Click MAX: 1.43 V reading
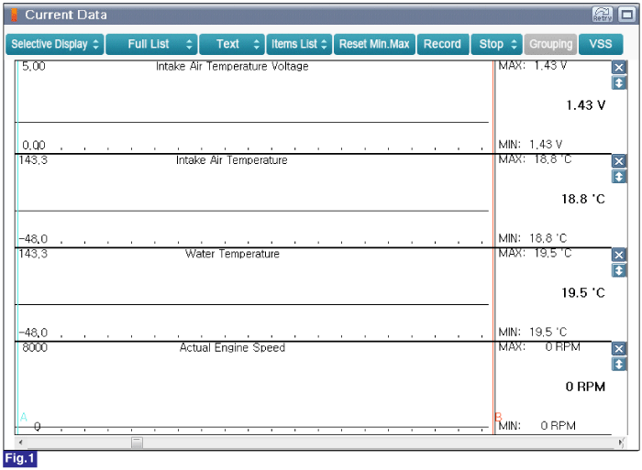The width and height of the screenshot is (642, 470). (533, 65)
